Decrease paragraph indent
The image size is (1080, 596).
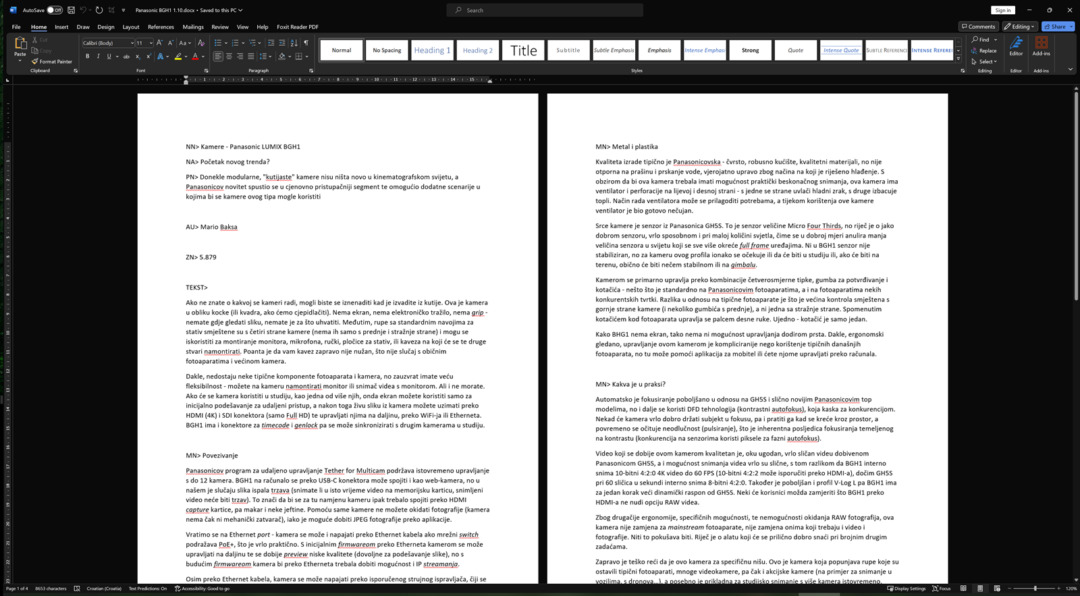(x=271, y=43)
